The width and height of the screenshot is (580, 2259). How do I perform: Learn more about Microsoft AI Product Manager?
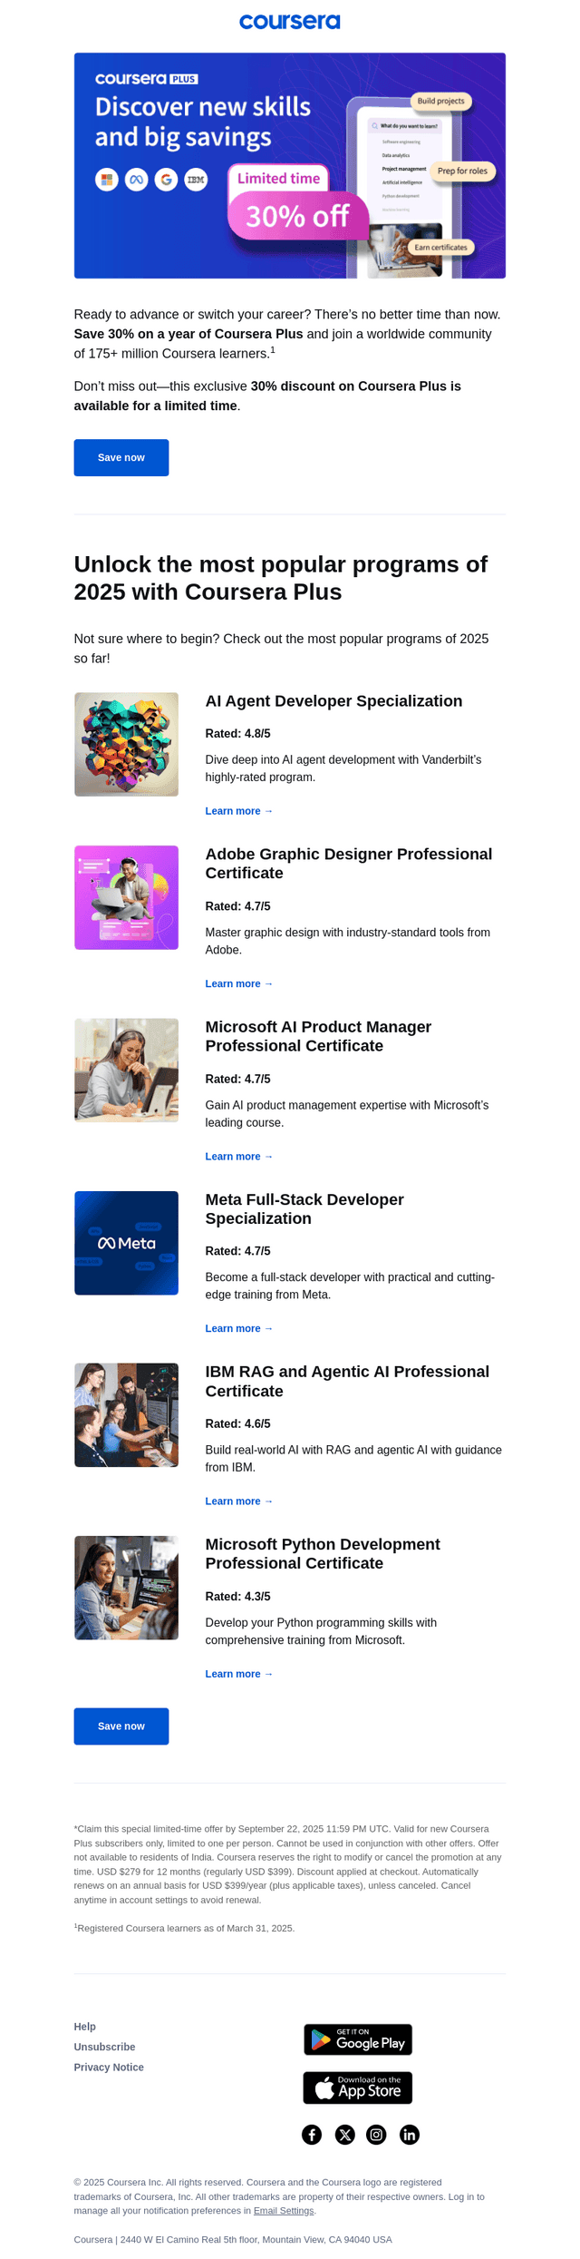239,1156
